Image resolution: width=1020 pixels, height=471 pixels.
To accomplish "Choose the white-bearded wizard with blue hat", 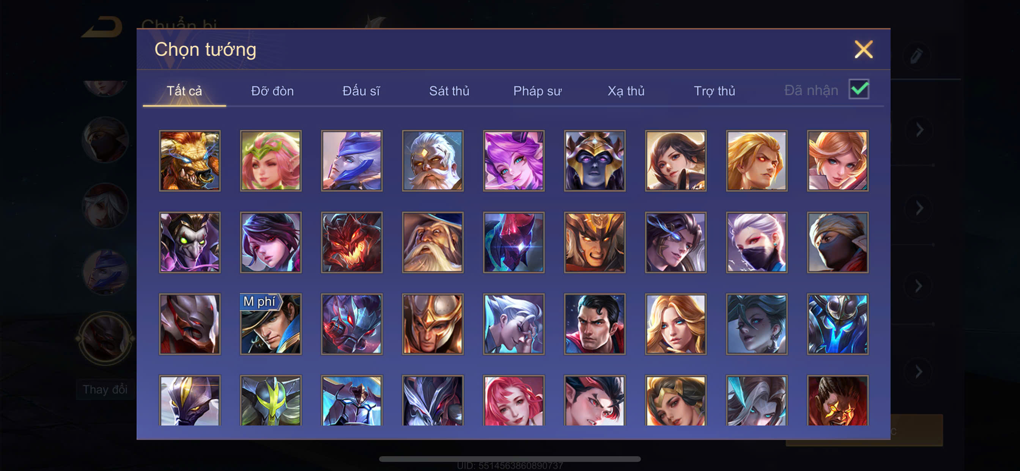I will 433,242.
